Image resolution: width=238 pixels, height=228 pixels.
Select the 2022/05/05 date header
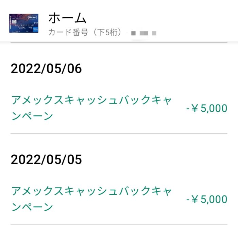pyautogui.click(x=46, y=159)
